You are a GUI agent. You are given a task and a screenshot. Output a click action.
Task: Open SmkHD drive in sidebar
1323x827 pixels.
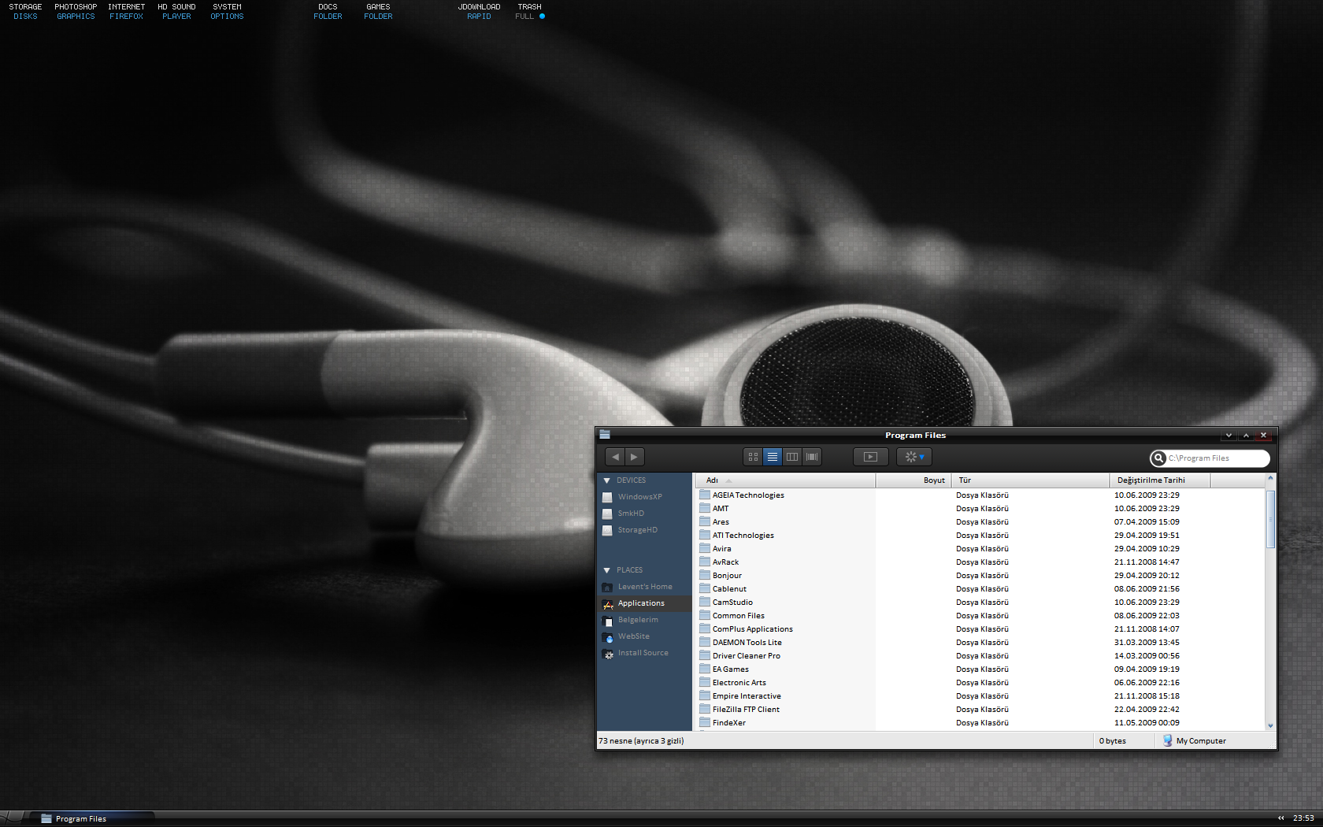(x=630, y=514)
